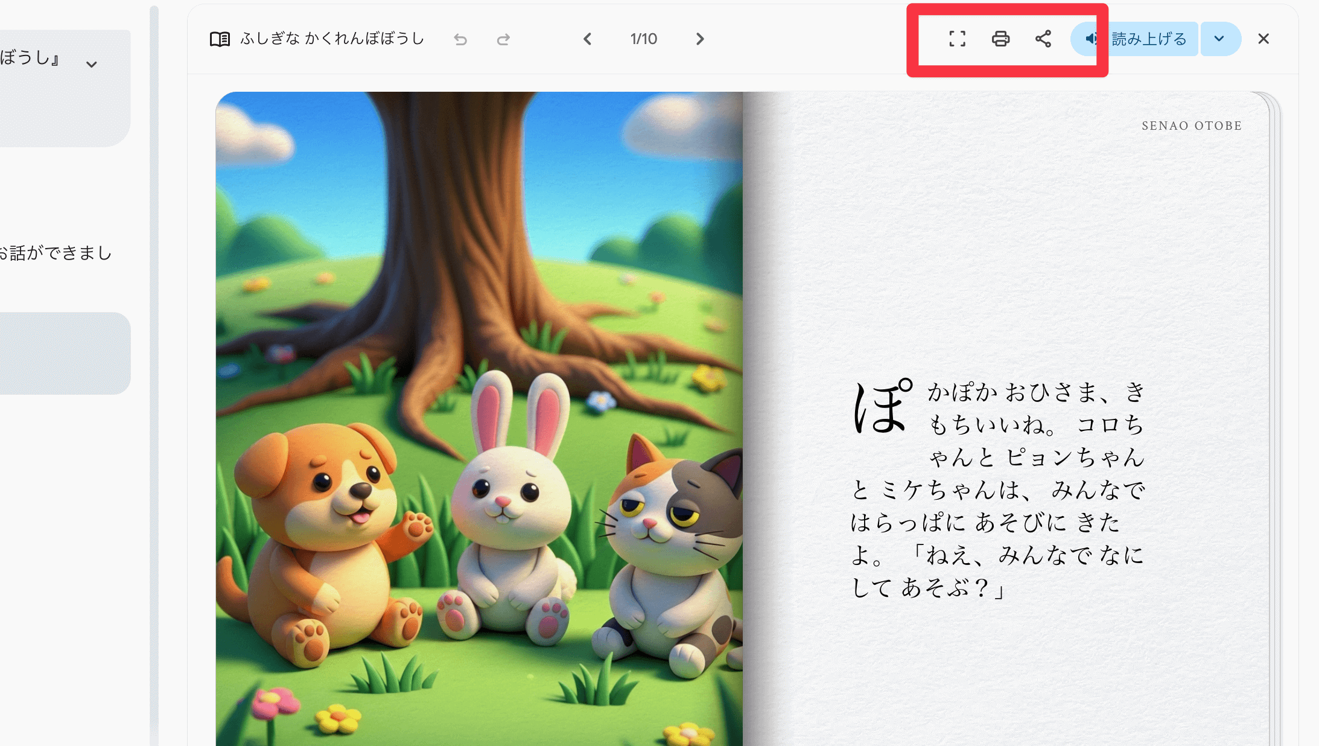This screenshot has height=746, width=1319.
Task: Expand dropdown next to 読み上げる button
Action: tap(1219, 39)
